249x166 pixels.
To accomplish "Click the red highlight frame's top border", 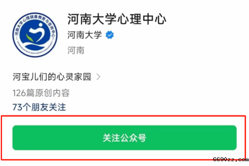I will point(123,116).
